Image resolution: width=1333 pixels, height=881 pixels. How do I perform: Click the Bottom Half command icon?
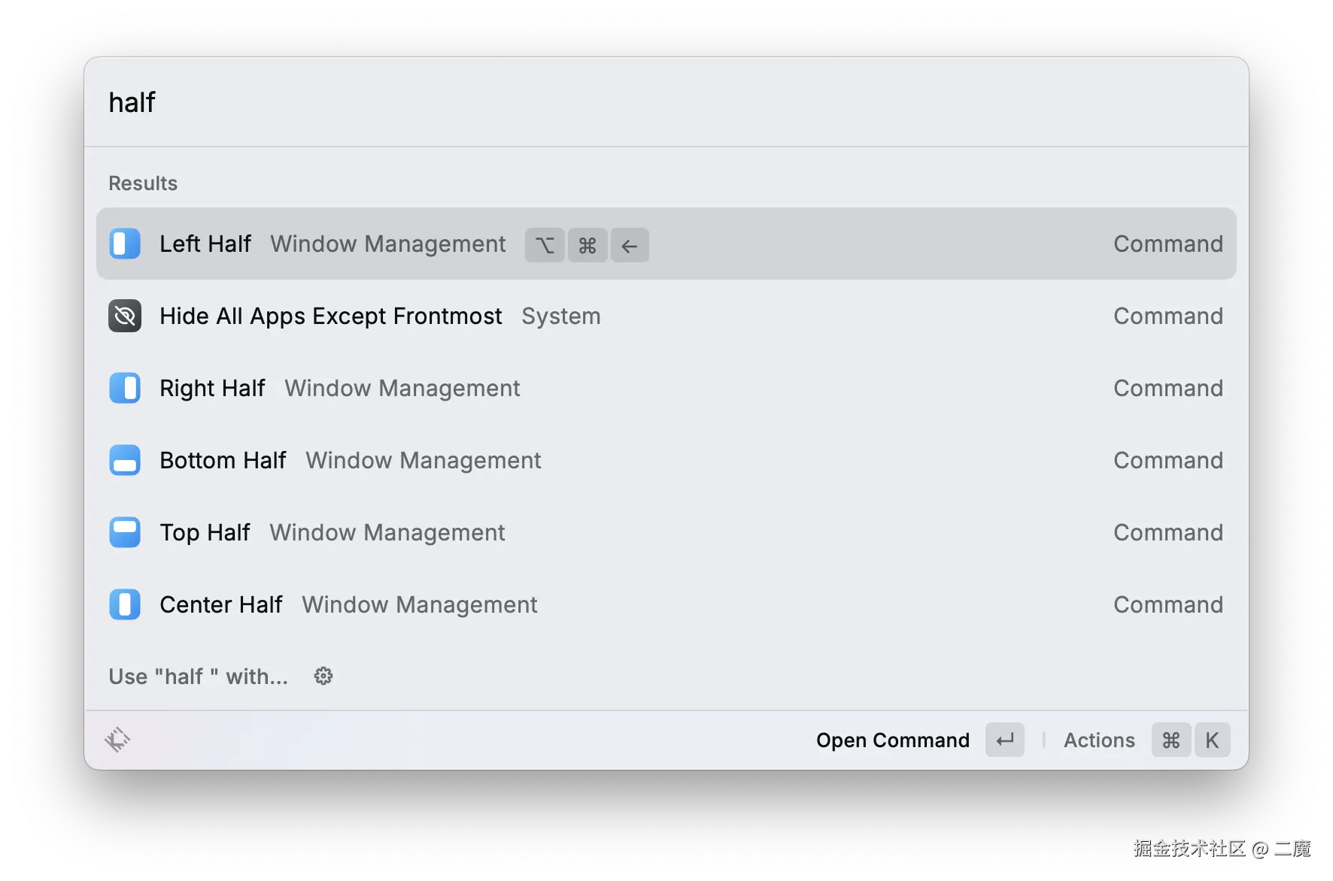[124, 460]
